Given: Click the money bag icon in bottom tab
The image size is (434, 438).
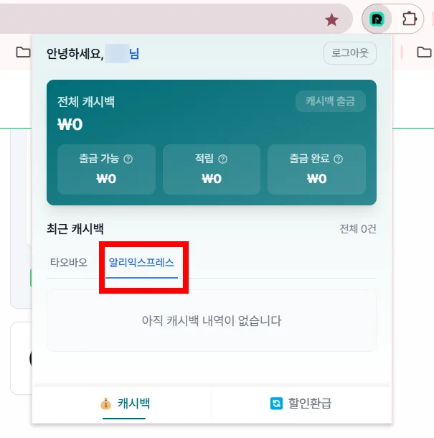Looking at the screenshot, I should 105,404.
